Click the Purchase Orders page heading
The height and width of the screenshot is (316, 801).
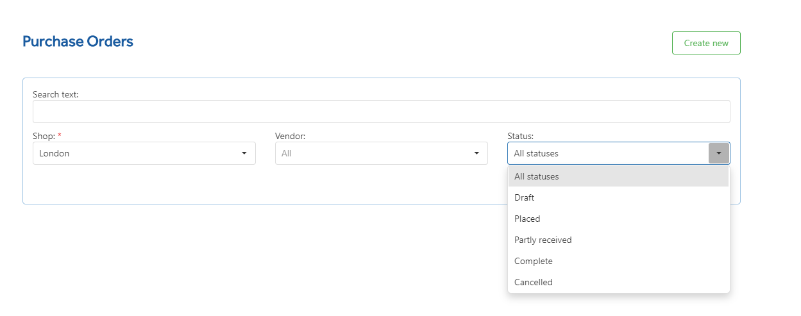click(x=78, y=42)
